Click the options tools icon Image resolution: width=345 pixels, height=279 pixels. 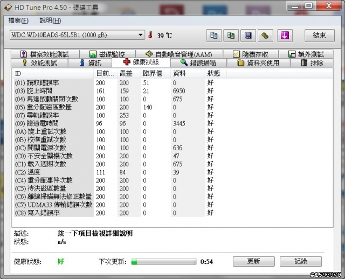coord(265,36)
